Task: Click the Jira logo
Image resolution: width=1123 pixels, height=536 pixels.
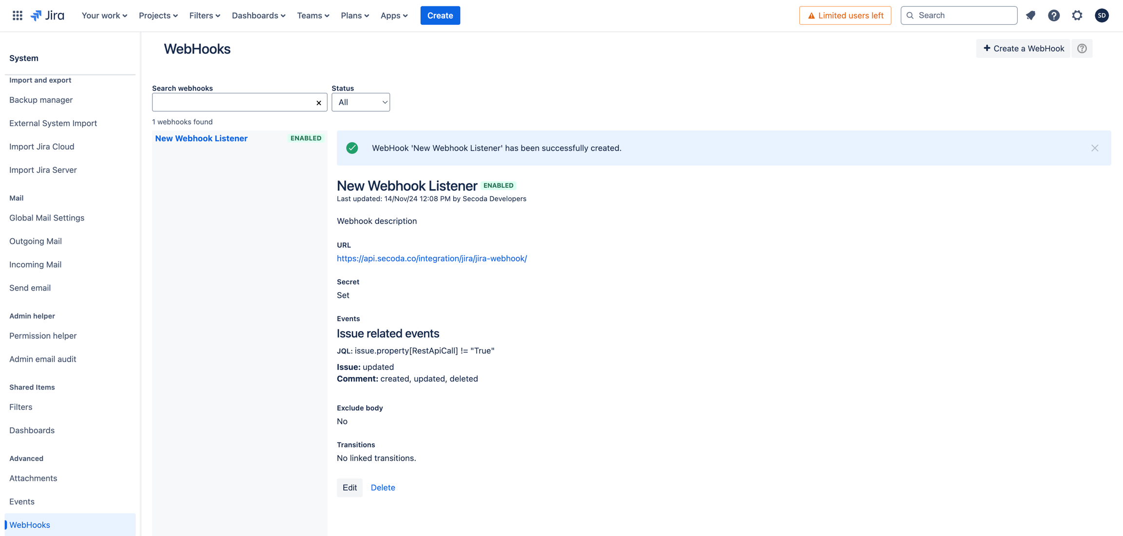Action: (x=47, y=16)
